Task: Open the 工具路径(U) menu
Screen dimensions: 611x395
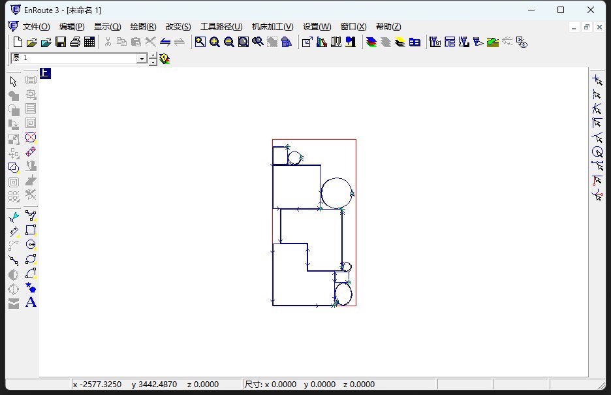Action: (x=221, y=27)
